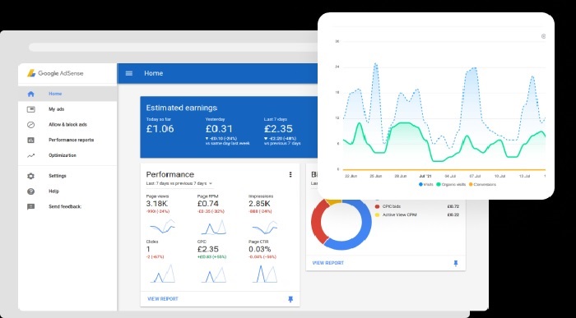This screenshot has height=318, width=576.
Task: Click the Page CTR sparkline chart
Action: tap(265, 274)
